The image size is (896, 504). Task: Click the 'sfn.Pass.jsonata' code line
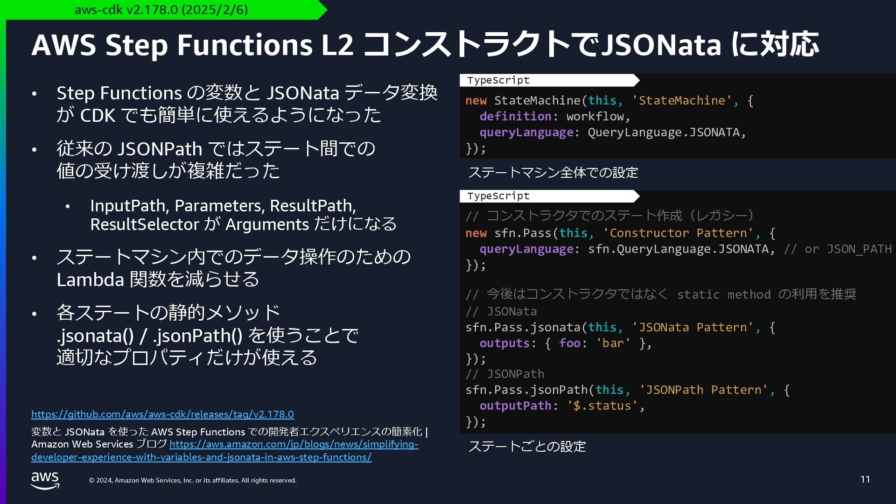coord(620,328)
